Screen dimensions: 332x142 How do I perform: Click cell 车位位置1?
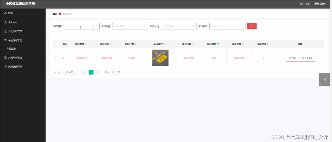click(189, 58)
